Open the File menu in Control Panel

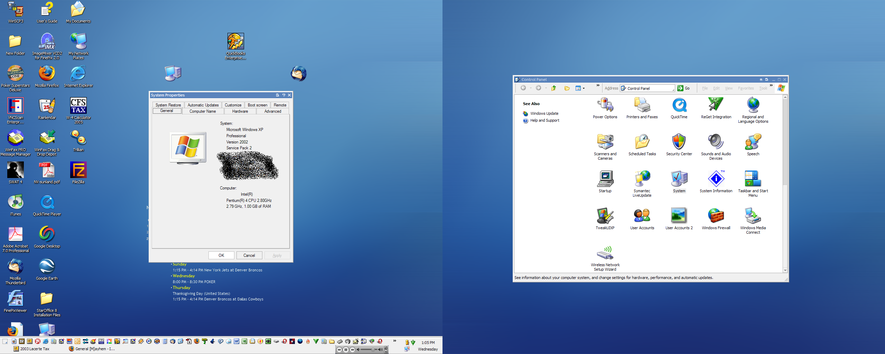click(x=705, y=88)
